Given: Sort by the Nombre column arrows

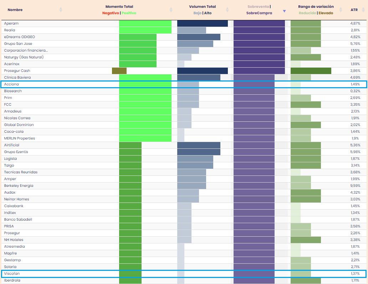Looking at the screenshot, I should click(61, 10).
